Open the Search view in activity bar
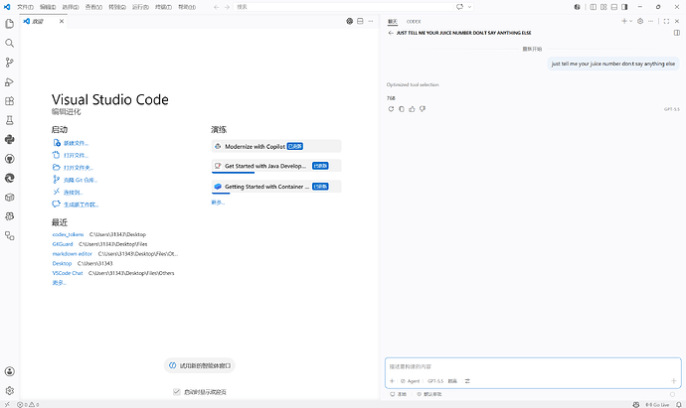Image resolution: width=686 pixels, height=408 pixels. point(10,43)
